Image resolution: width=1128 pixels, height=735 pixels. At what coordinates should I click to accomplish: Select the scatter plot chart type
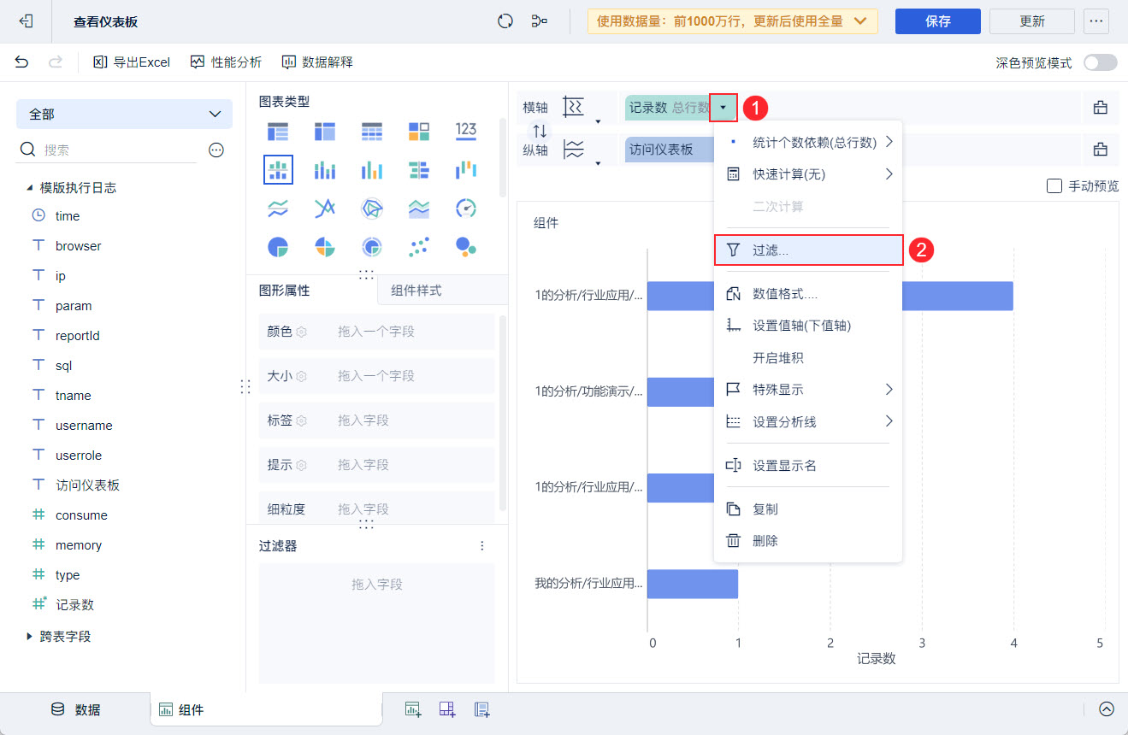point(419,247)
